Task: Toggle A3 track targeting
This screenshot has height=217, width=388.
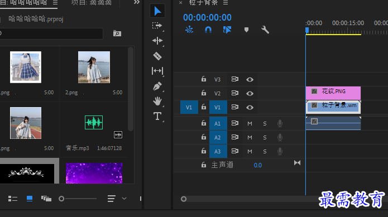Action: pos(218,151)
